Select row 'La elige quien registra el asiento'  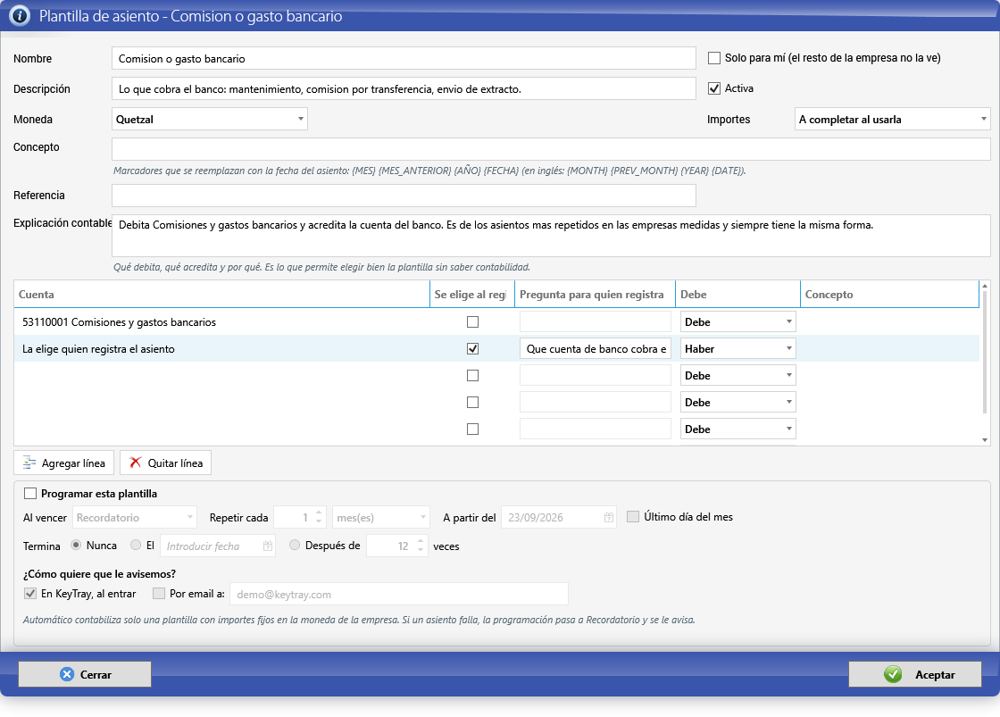coord(222,349)
